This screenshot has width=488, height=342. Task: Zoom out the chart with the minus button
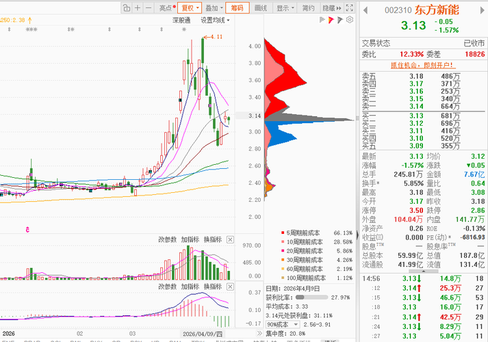click(x=149, y=8)
